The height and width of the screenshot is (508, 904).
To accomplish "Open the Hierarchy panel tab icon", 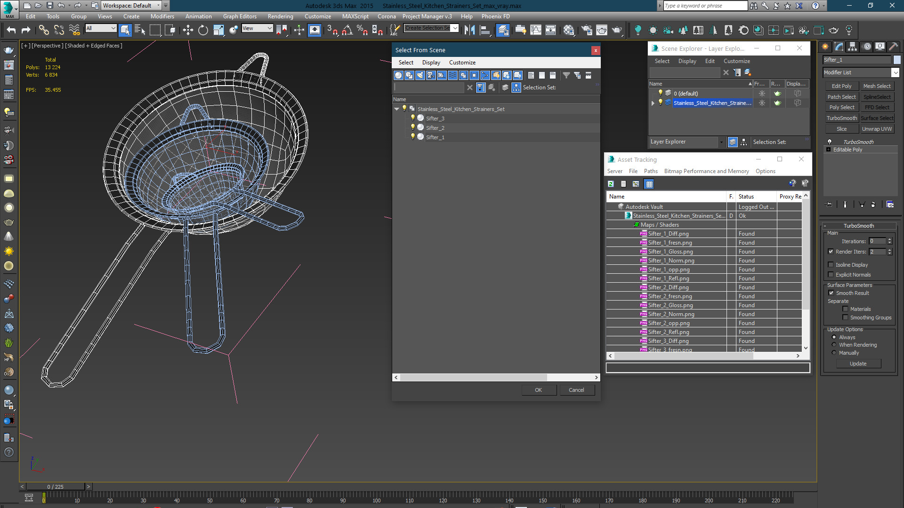I will (x=852, y=47).
